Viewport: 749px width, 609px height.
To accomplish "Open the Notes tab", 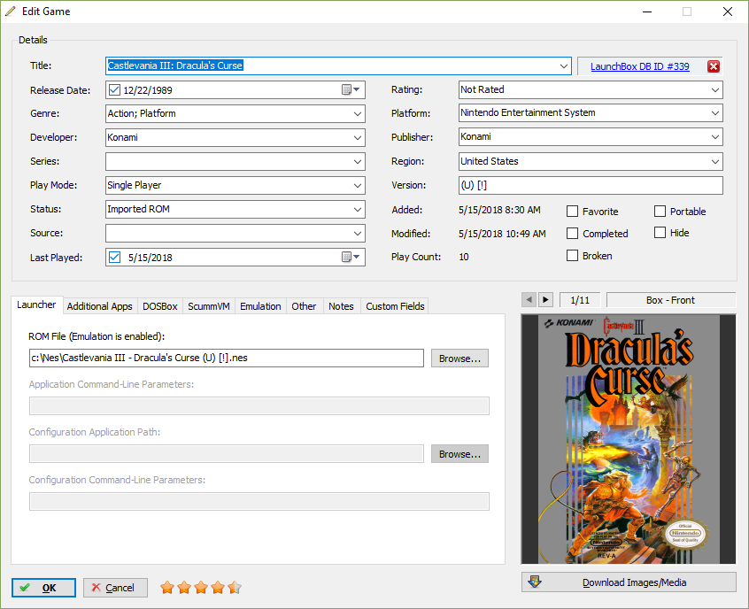I will 341,306.
